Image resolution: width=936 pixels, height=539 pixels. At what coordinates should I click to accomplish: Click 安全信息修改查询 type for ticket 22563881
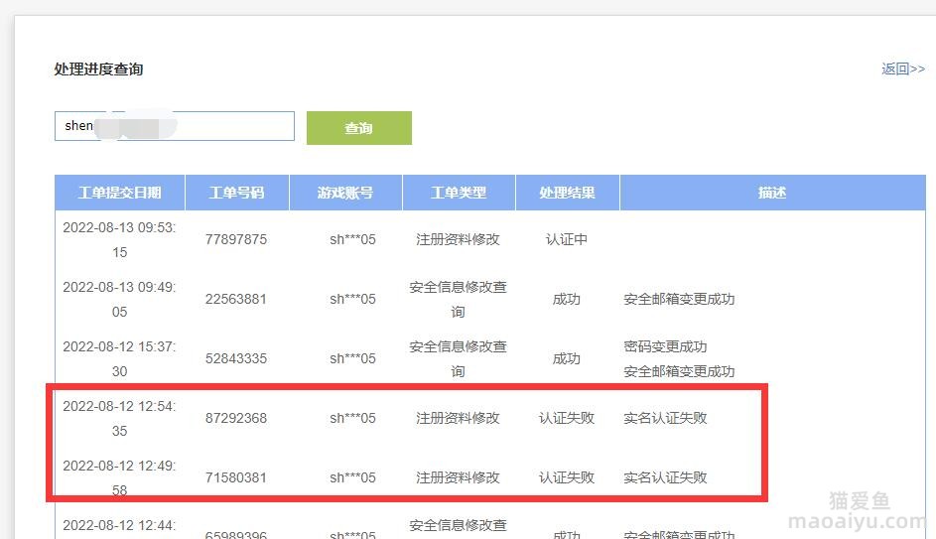click(458, 300)
